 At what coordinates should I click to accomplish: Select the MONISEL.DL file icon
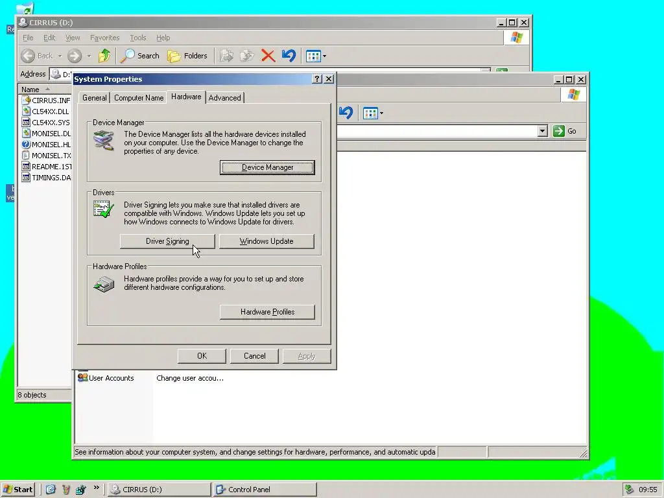click(26, 133)
